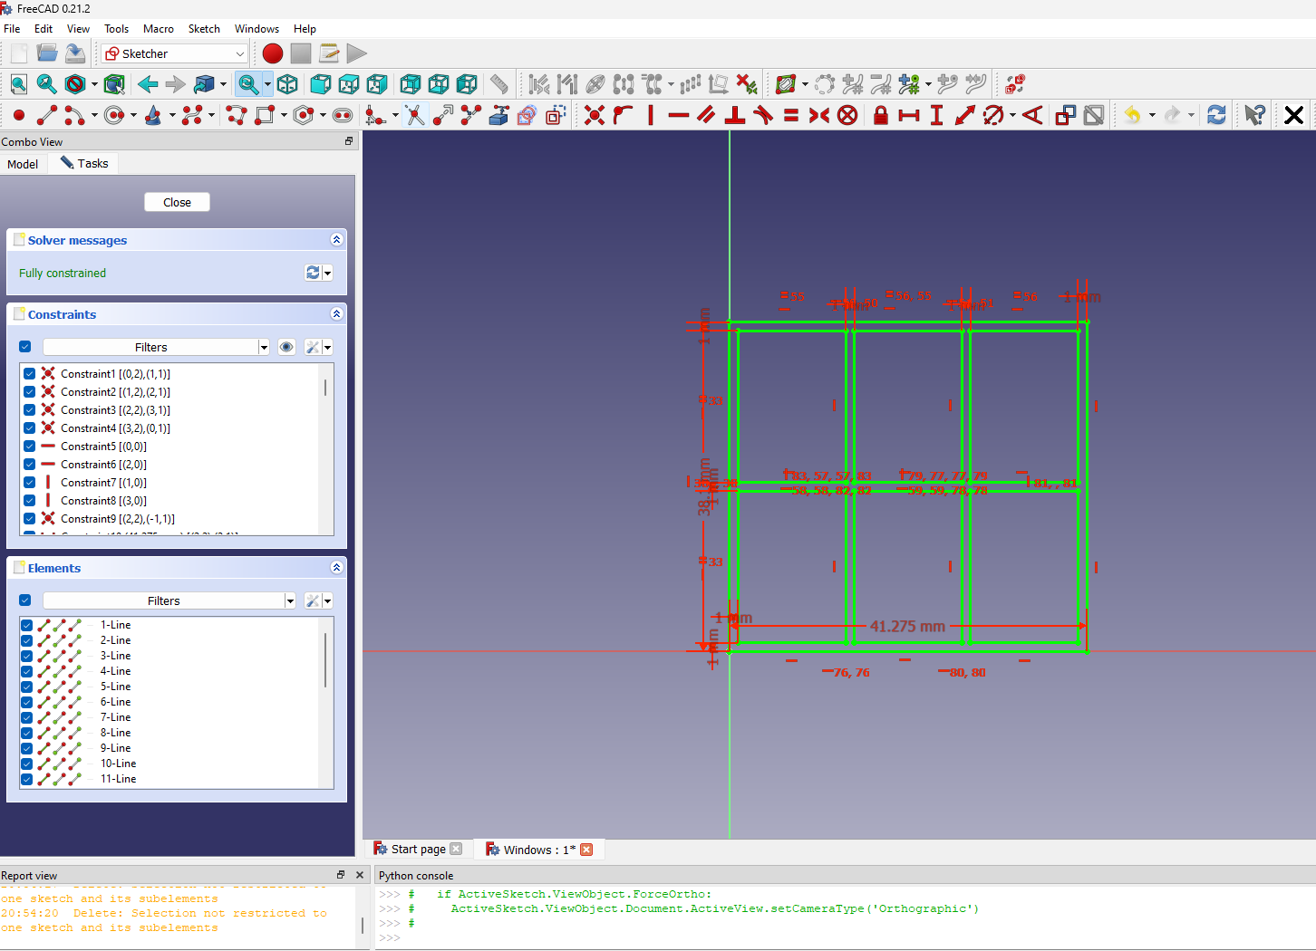
Task: Select the Extend edge tool
Action: tap(443, 115)
